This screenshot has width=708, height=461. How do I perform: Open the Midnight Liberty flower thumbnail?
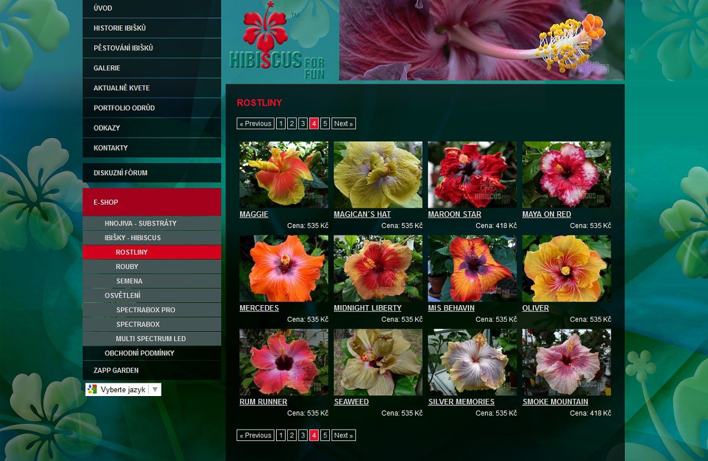(378, 269)
